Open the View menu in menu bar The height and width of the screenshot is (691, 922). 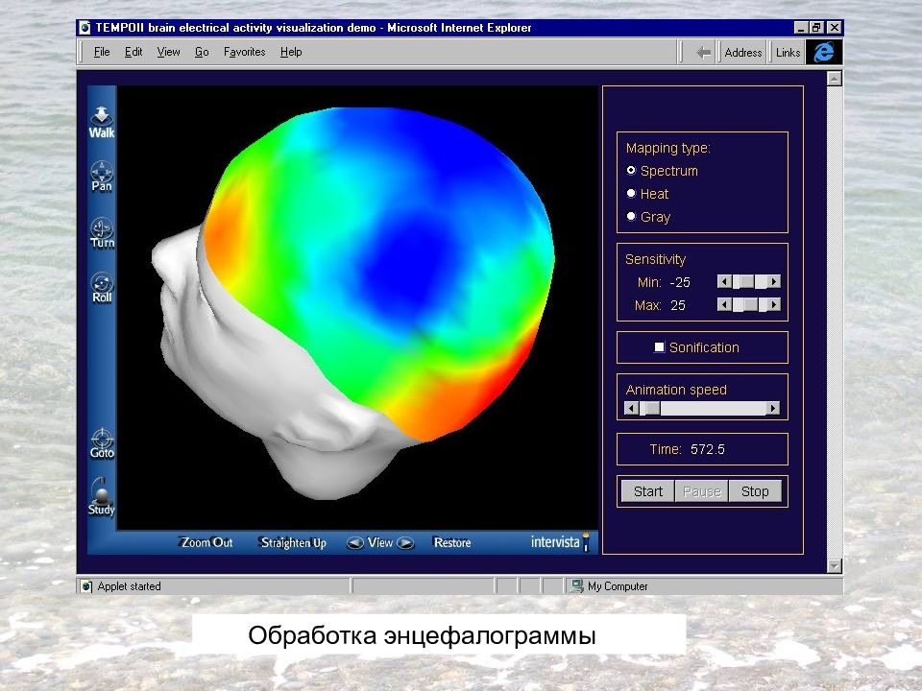point(168,52)
